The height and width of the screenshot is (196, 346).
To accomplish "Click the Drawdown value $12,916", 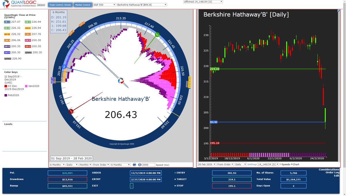I will (67, 179).
